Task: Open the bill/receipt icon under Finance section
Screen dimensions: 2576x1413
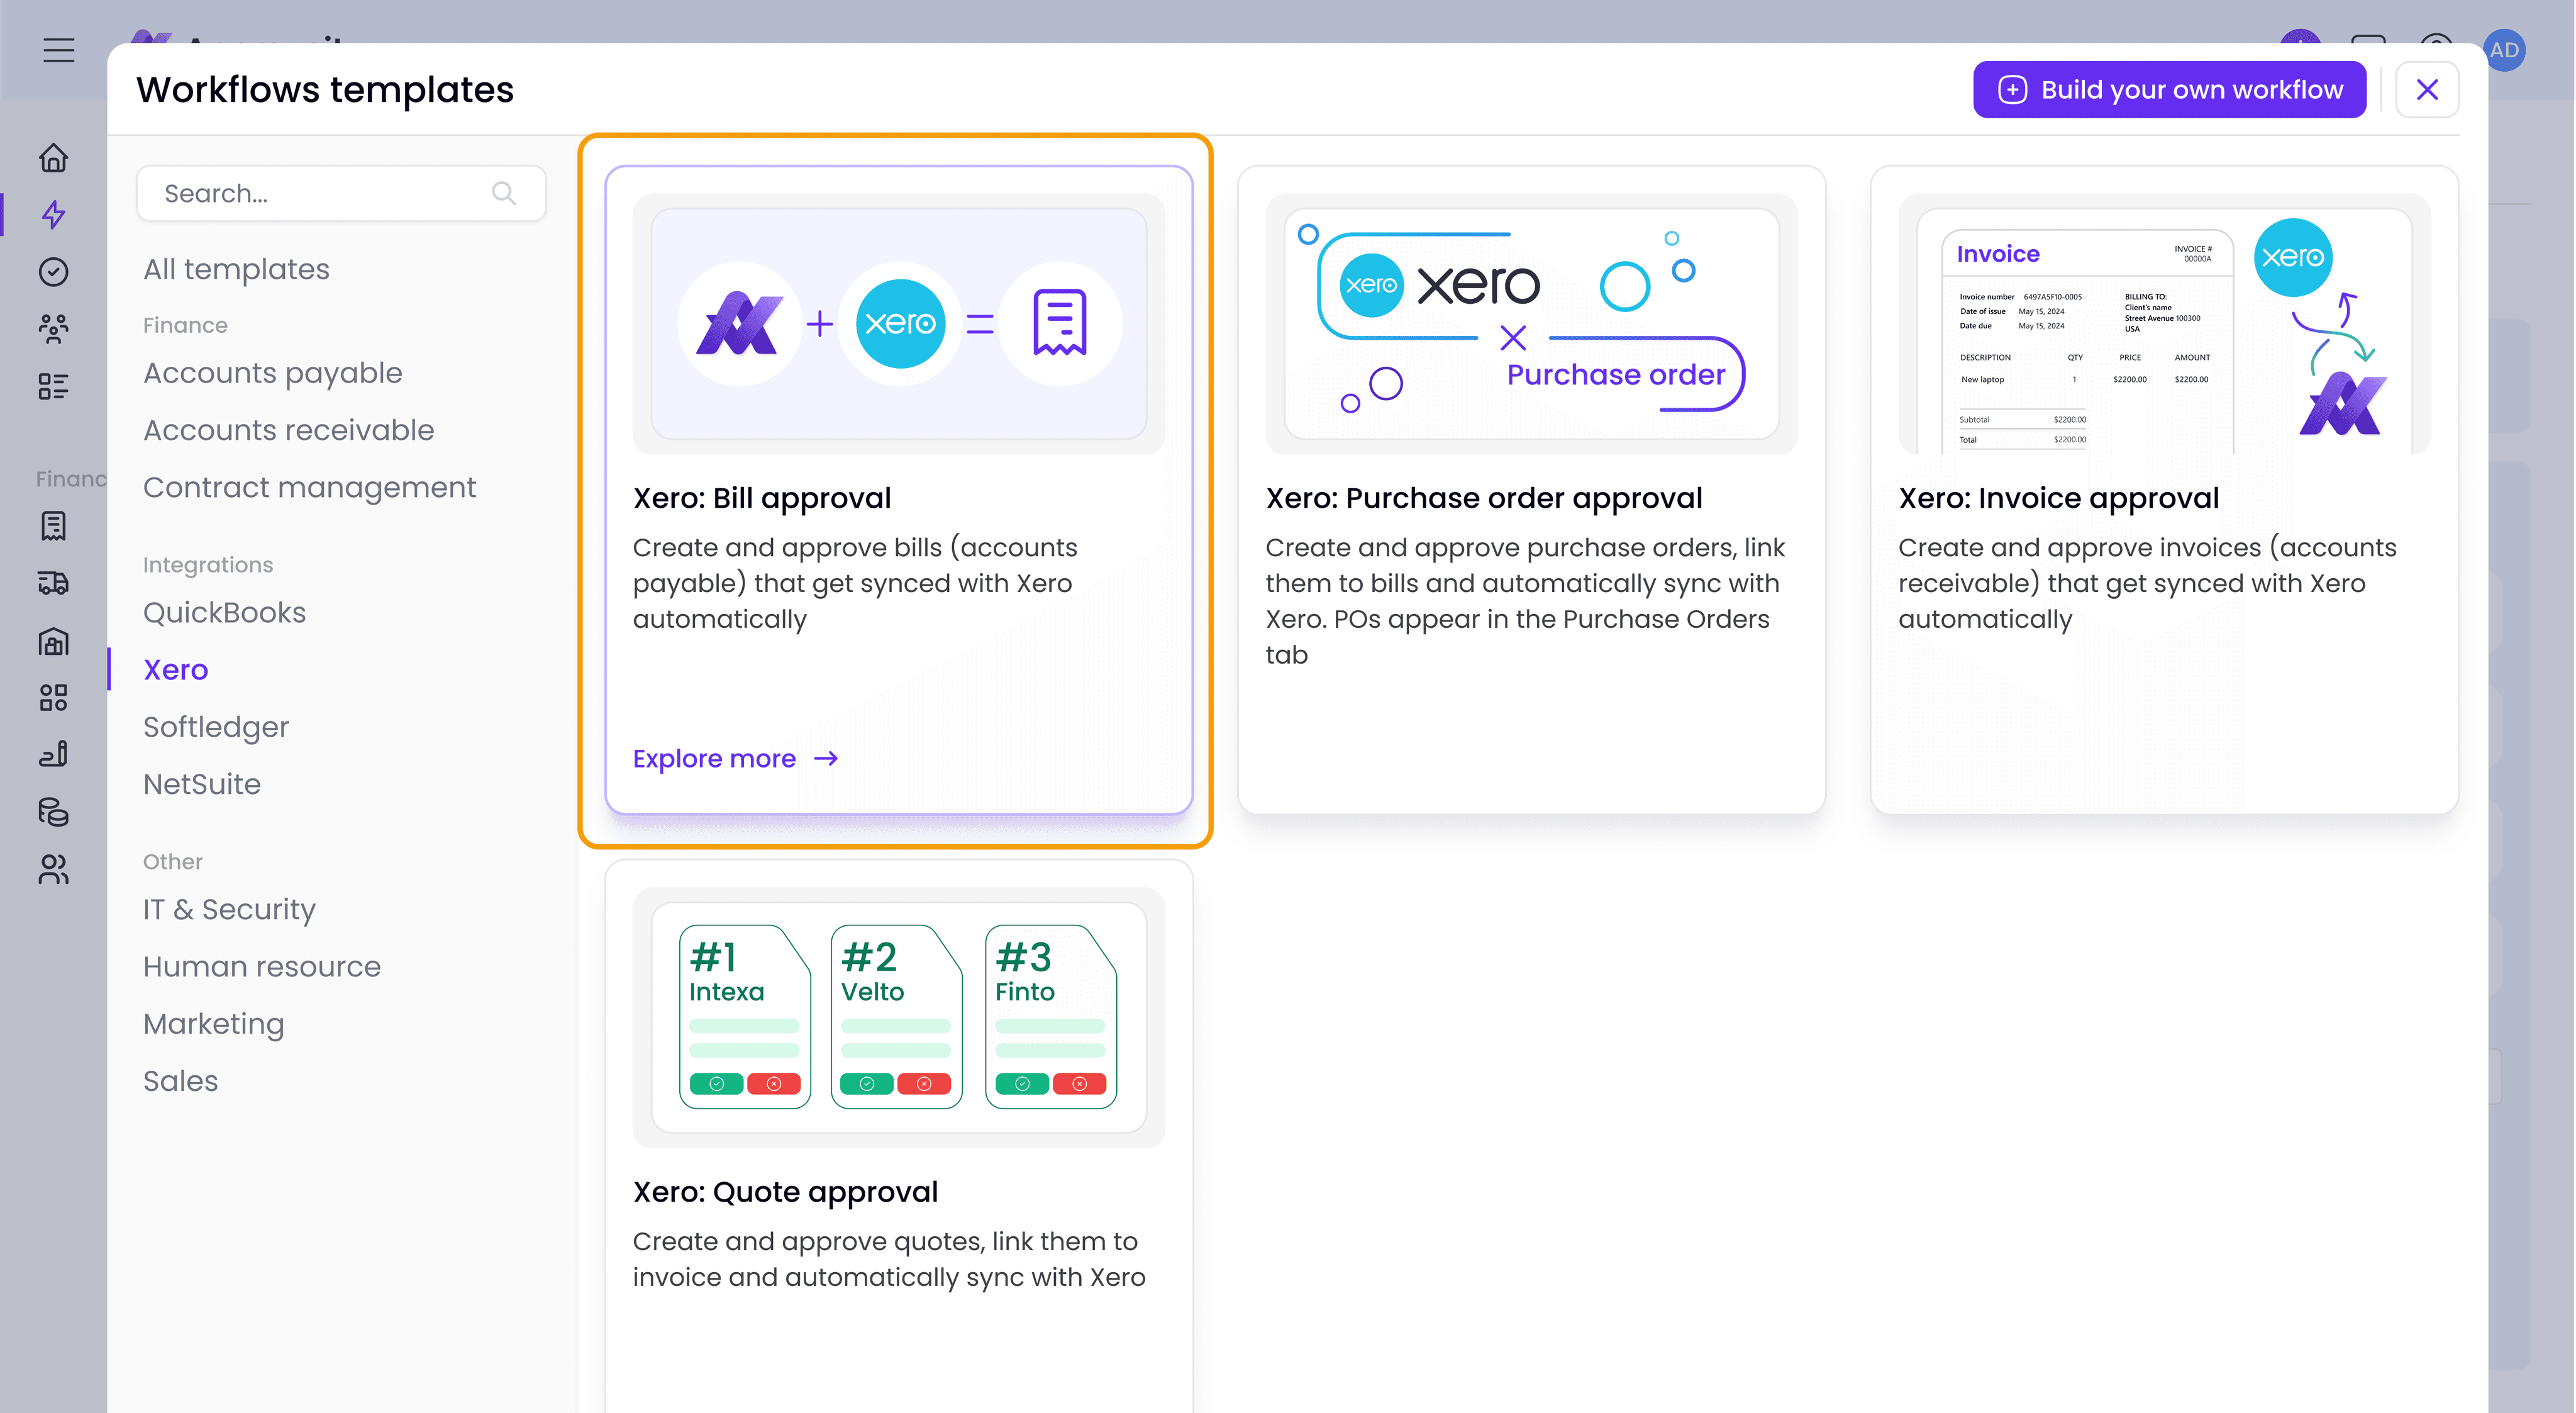Action: [x=55, y=525]
